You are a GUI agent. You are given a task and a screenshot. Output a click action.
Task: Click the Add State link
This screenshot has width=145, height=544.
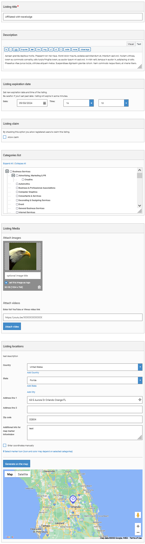point(32,386)
